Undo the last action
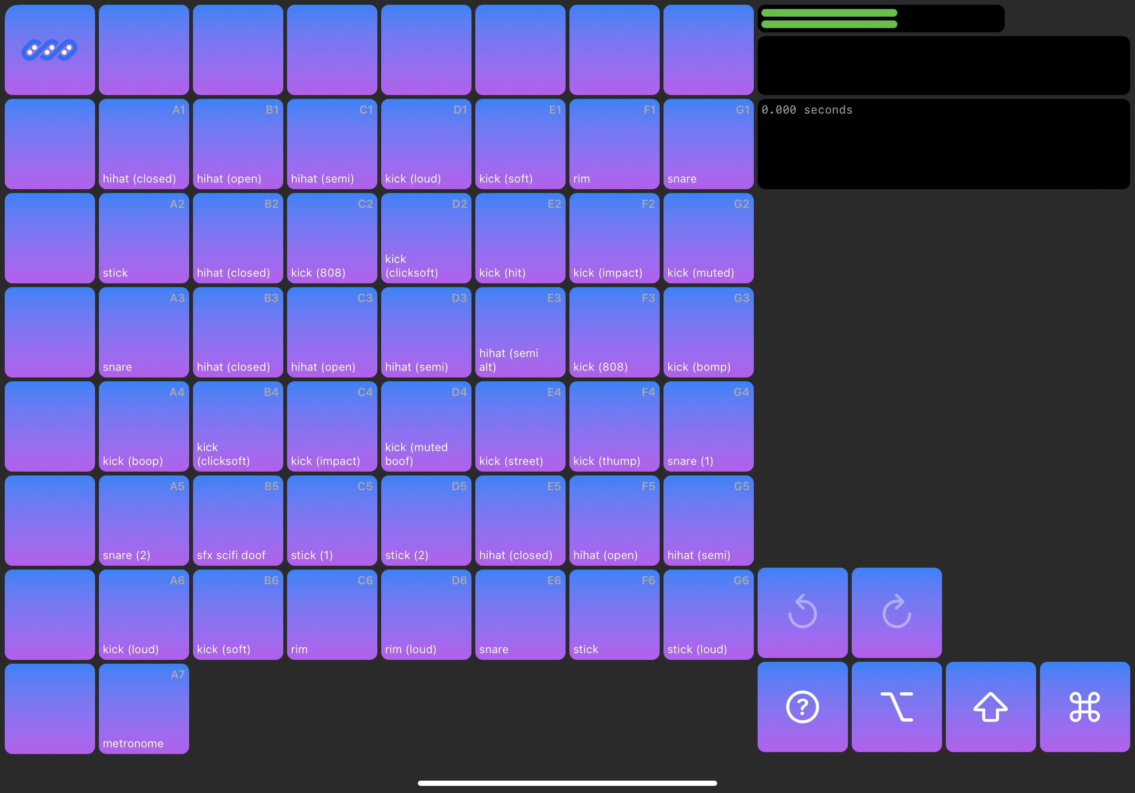This screenshot has width=1135, height=793. (x=802, y=613)
